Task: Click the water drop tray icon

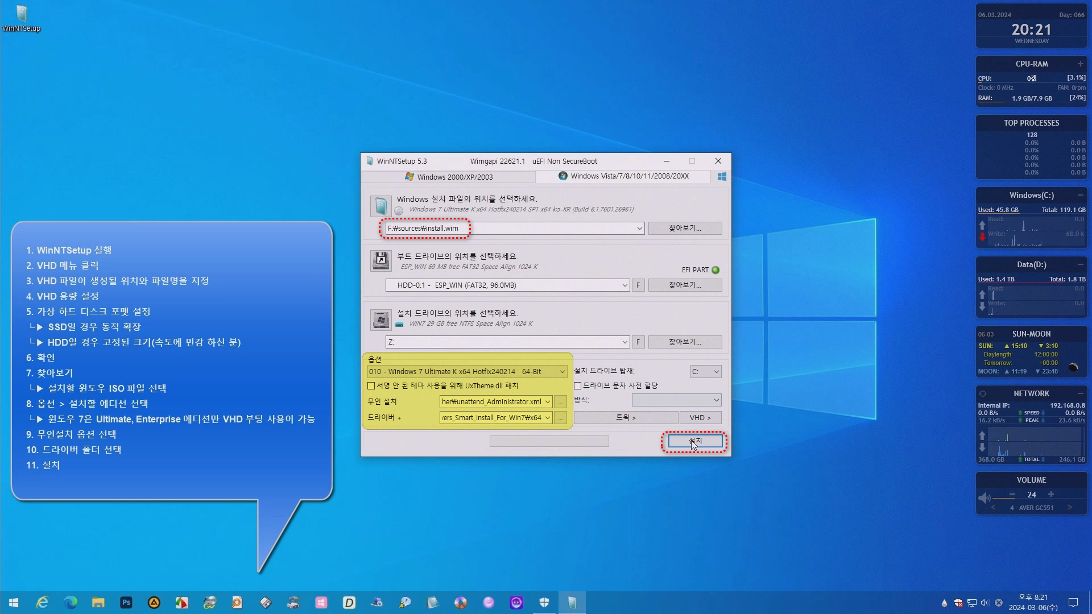Action: (x=945, y=603)
